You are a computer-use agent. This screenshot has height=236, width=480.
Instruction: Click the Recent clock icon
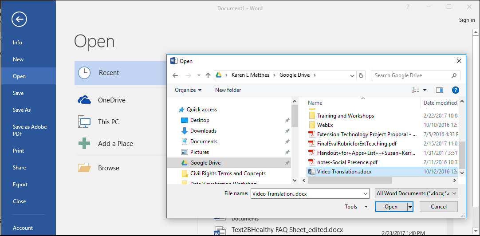pyautogui.click(x=84, y=73)
